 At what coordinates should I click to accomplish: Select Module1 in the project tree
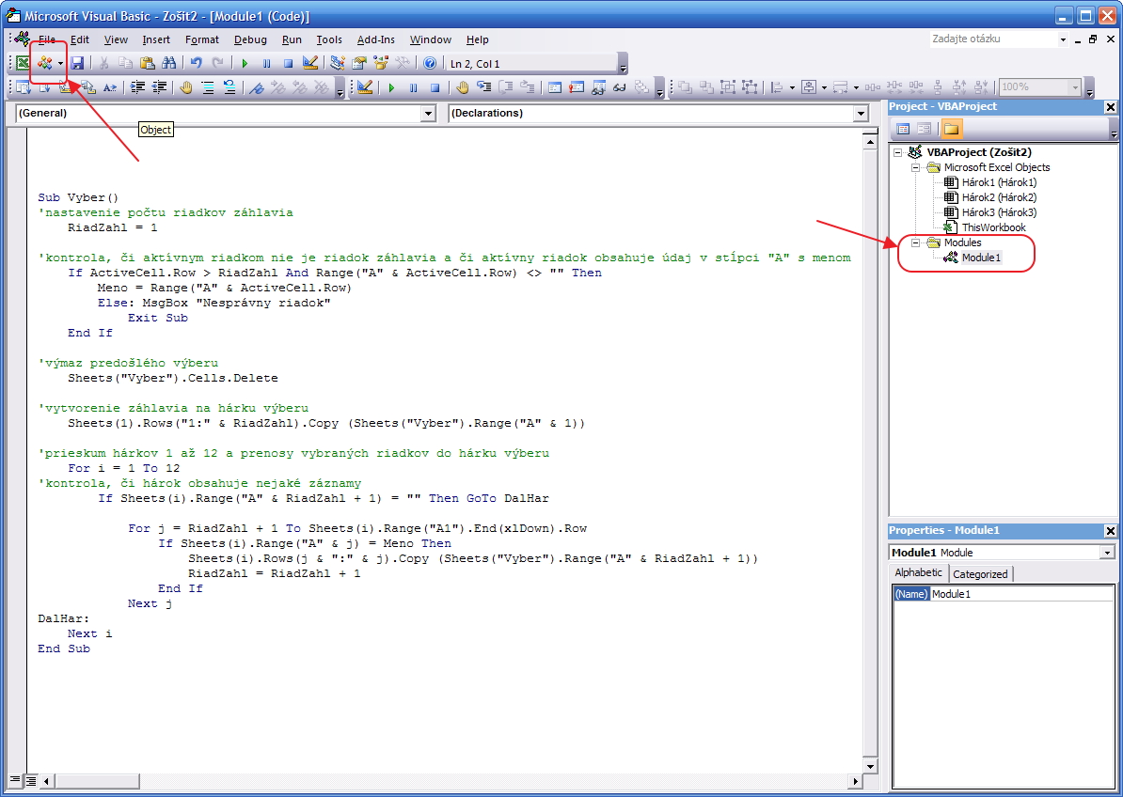pos(981,258)
